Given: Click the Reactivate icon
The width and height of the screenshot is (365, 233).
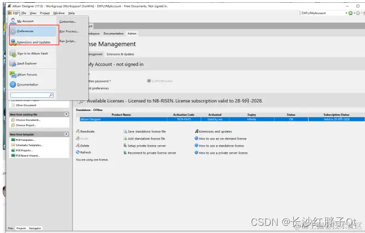Looking at the screenshot, I should point(78,131).
